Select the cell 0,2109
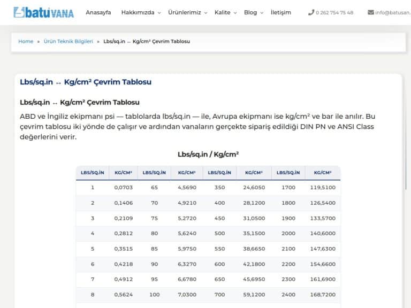Viewport: 411px width, 308px height. coord(124,218)
